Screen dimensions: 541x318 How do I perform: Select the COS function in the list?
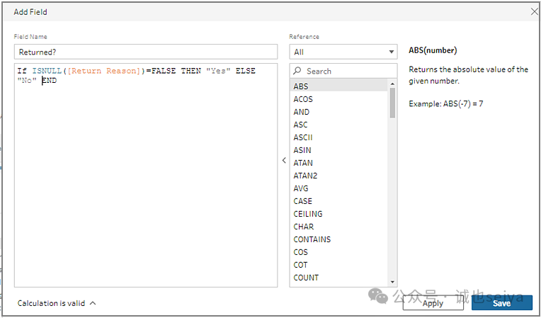[x=339, y=252]
